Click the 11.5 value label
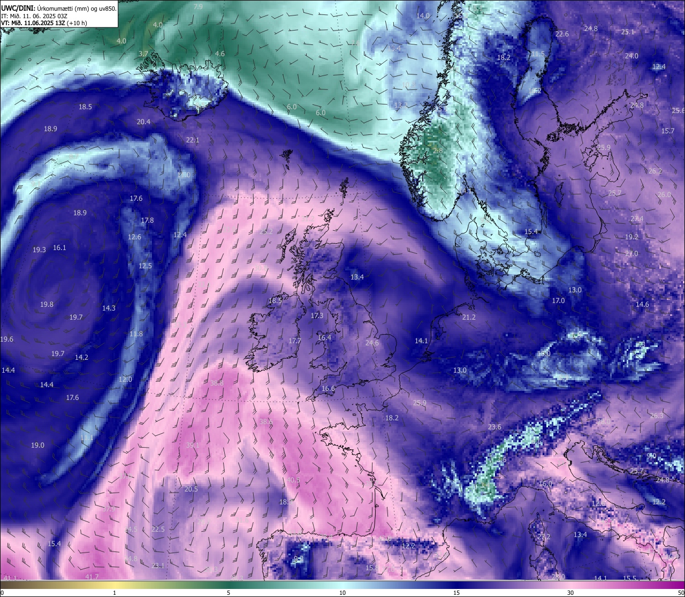685x597 pixels. click(538, 54)
